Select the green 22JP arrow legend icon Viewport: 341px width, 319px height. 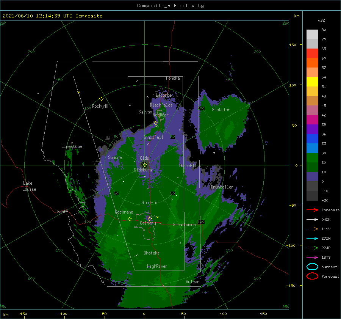click(x=312, y=248)
